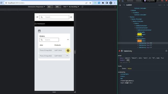
Task: Collapse the CustomTable node
Action: click(136, 41)
